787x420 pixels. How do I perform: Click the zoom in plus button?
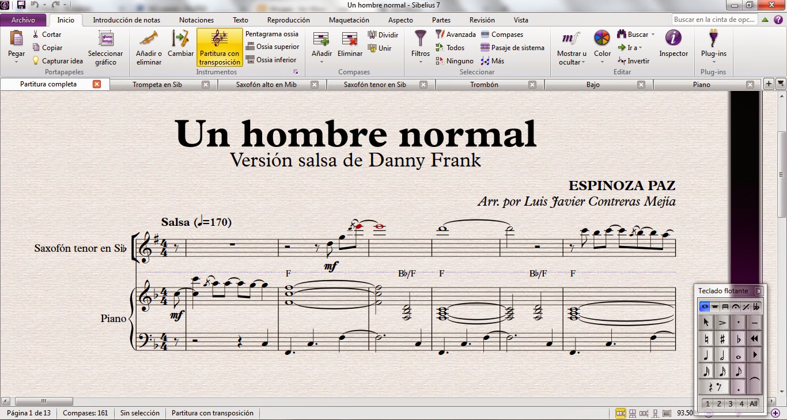tap(775, 413)
